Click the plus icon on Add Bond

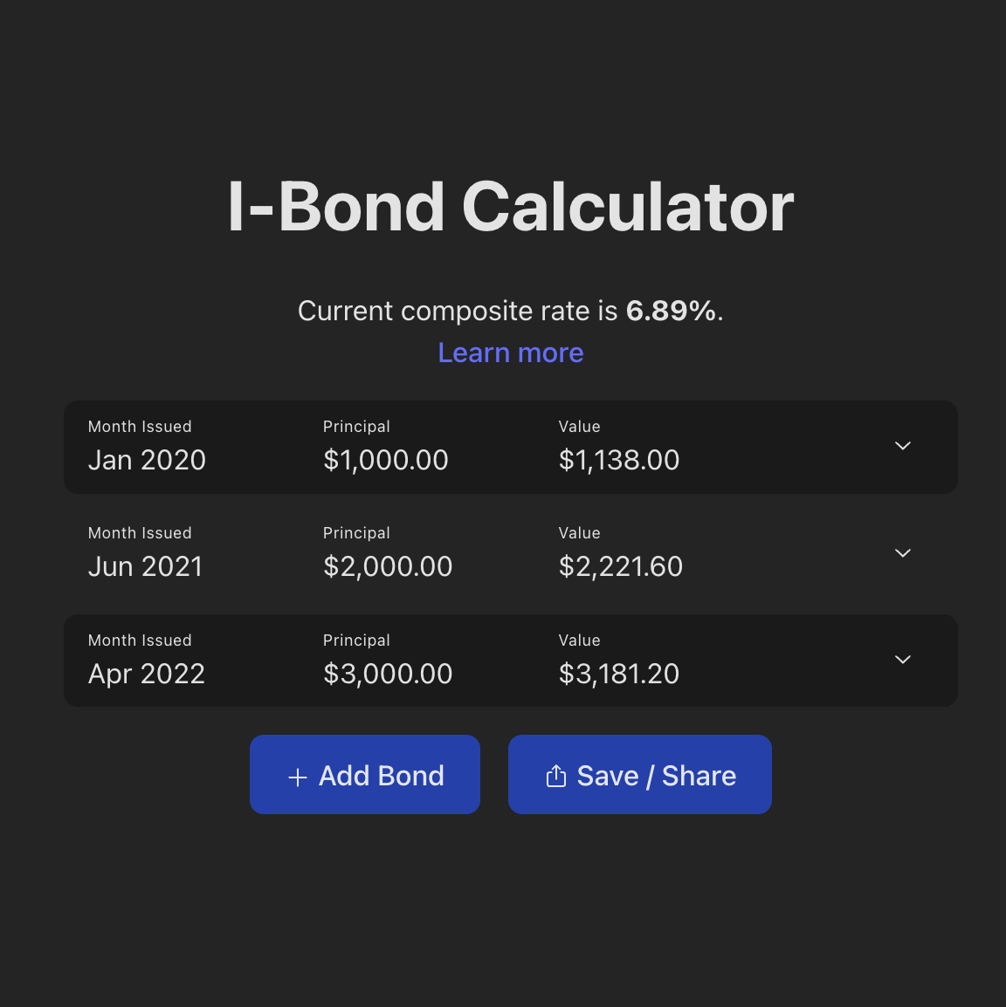tap(298, 776)
